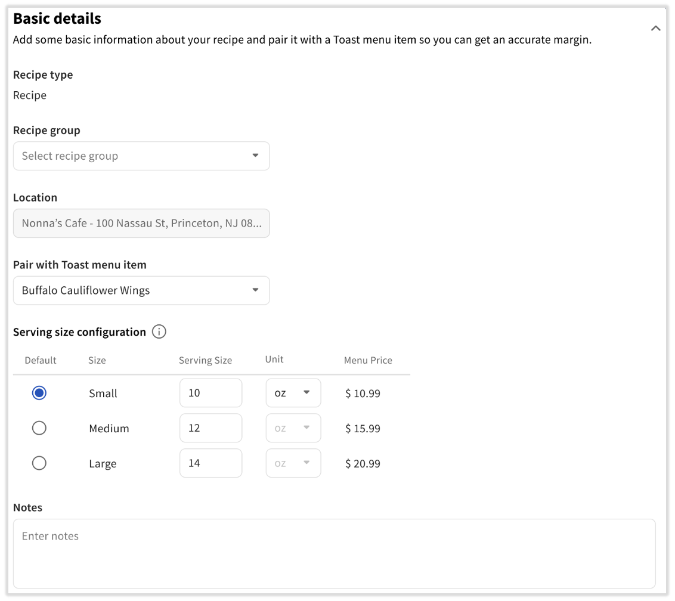The height and width of the screenshot is (601, 675).
Task: Open the Pair with Toast menu item dropdown
Action: point(141,290)
